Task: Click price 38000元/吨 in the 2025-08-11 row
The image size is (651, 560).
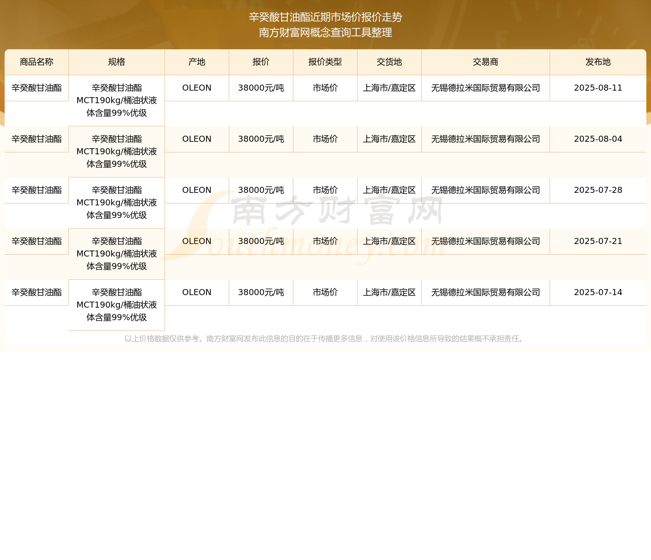Action: pyautogui.click(x=261, y=88)
